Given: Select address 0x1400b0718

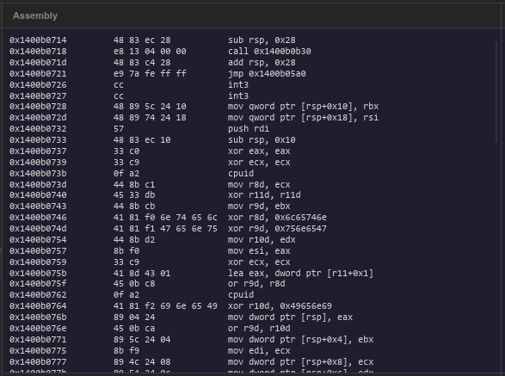Looking at the screenshot, I should pos(38,52).
